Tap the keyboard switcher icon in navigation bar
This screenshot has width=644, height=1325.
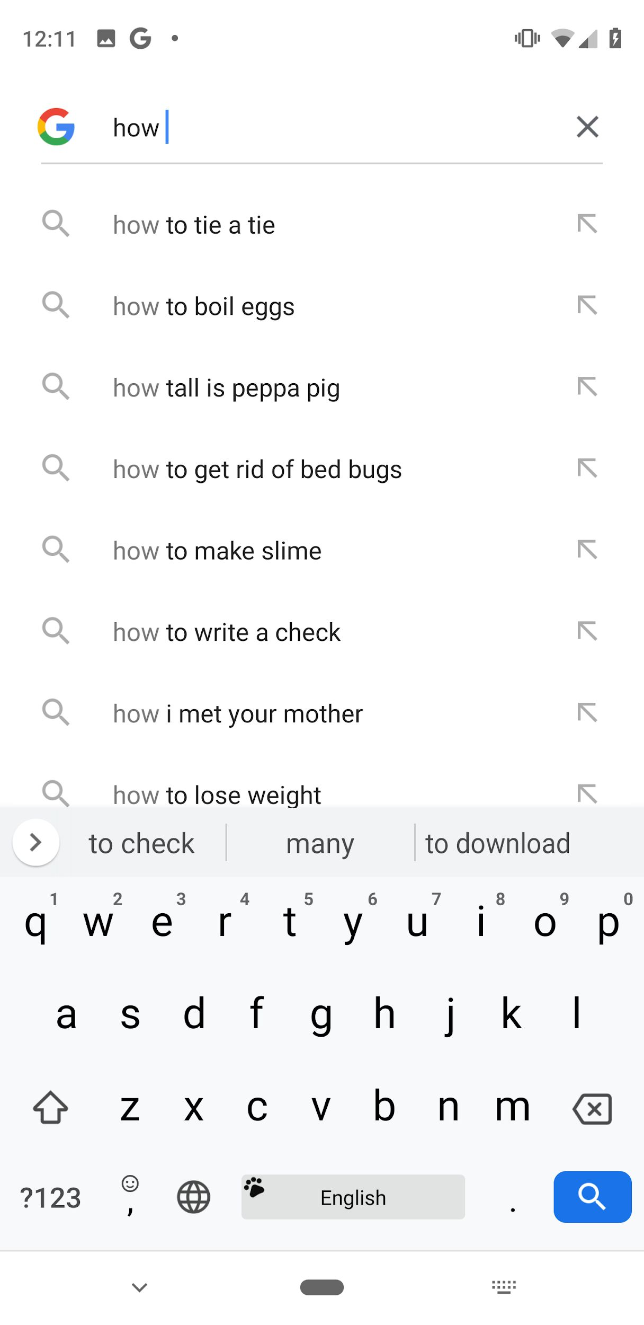pyautogui.click(x=504, y=1287)
